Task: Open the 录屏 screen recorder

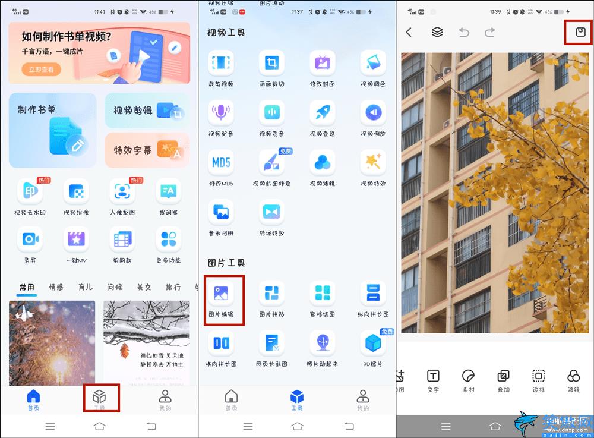Action: point(30,245)
